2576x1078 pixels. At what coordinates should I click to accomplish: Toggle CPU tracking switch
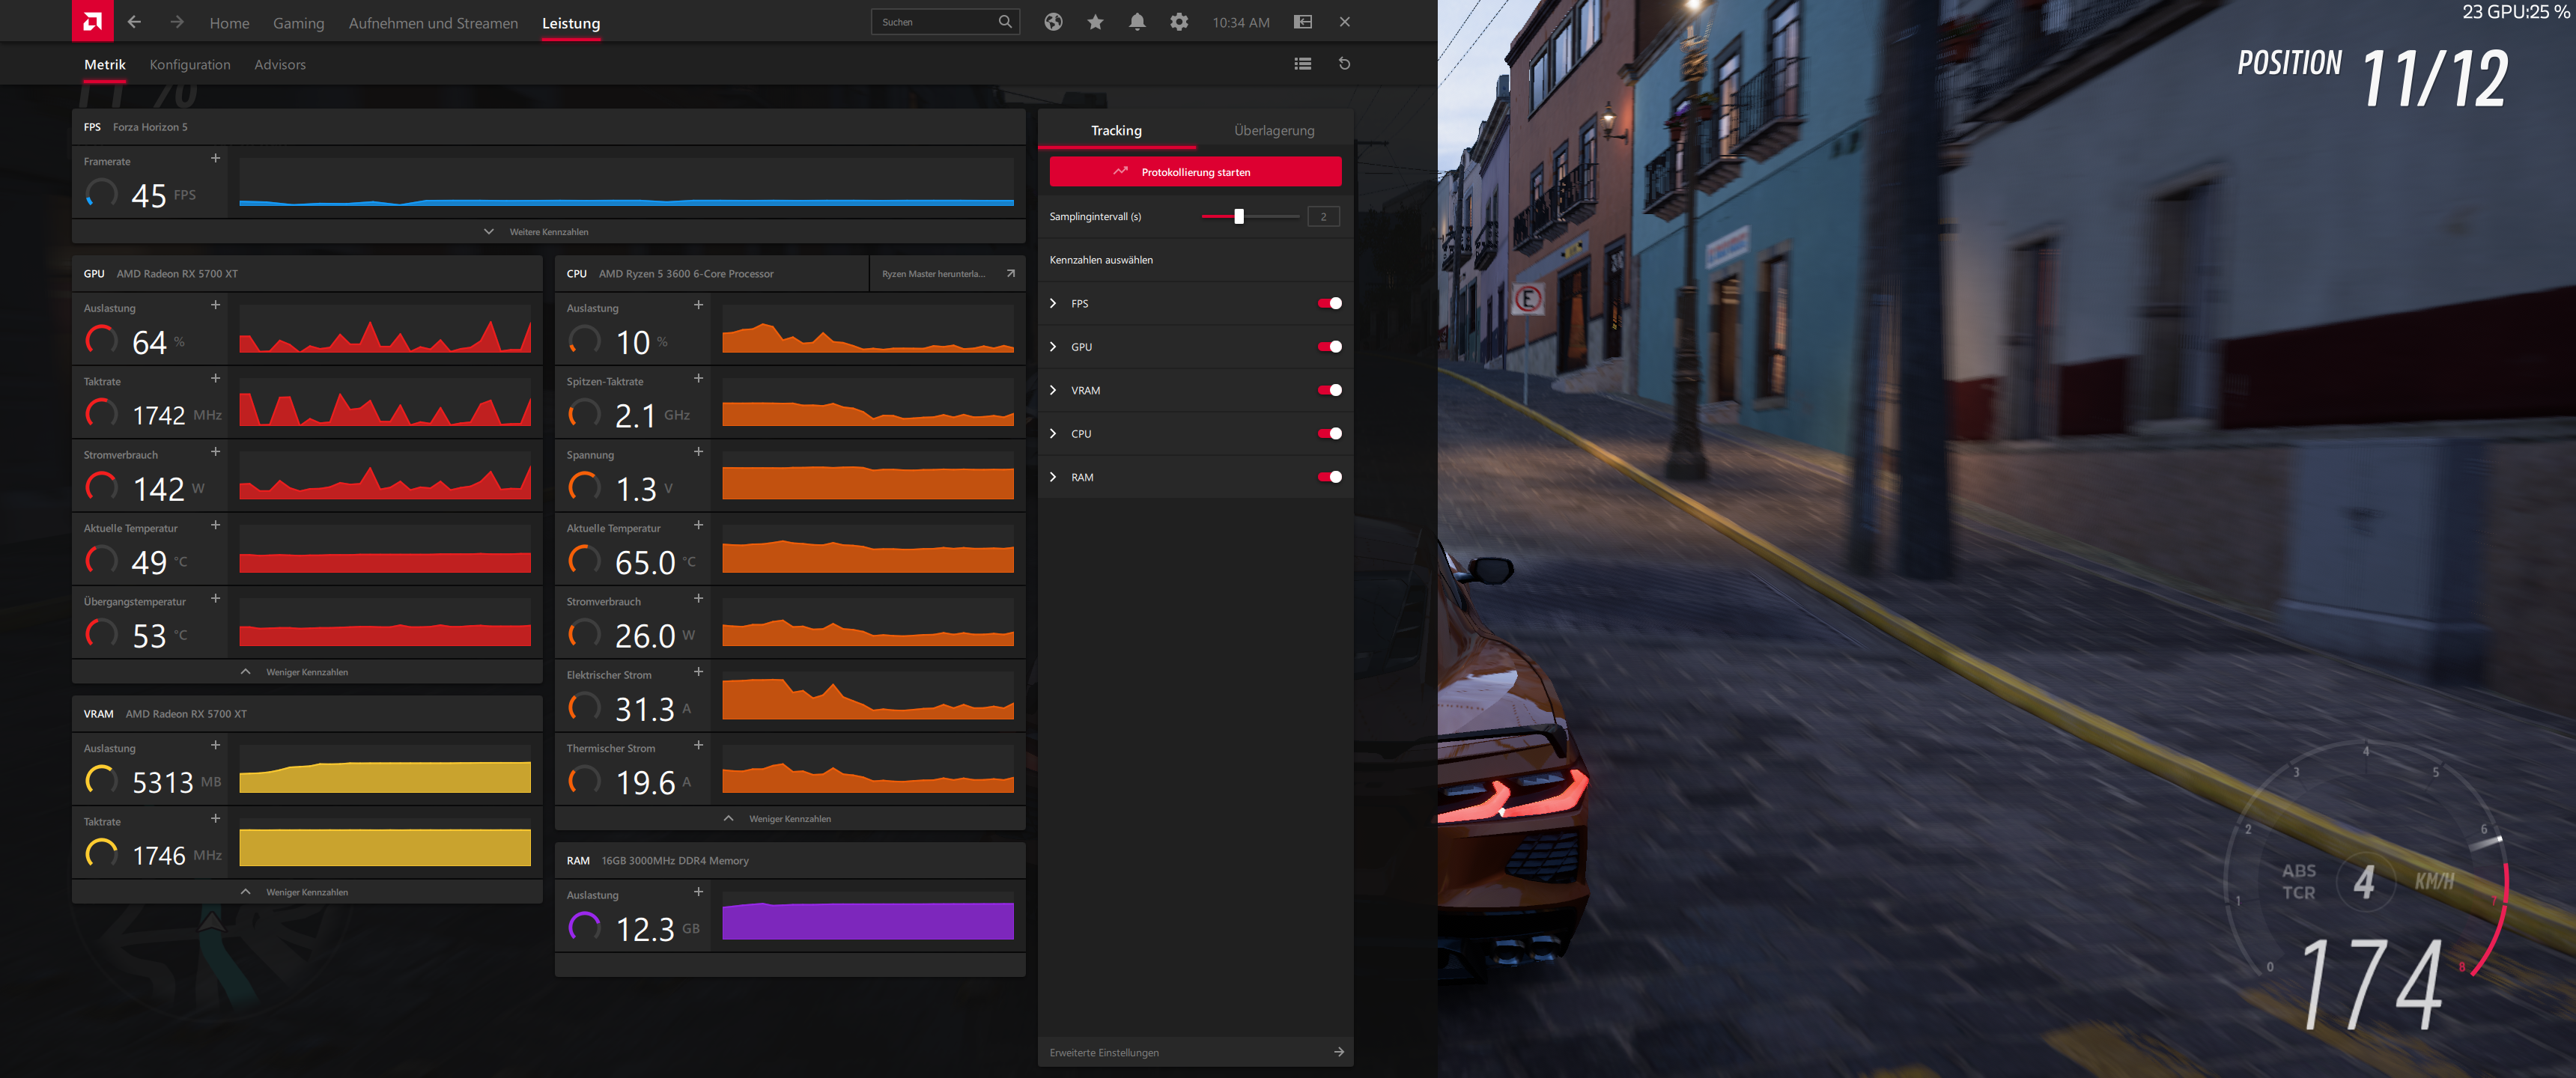point(1329,433)
